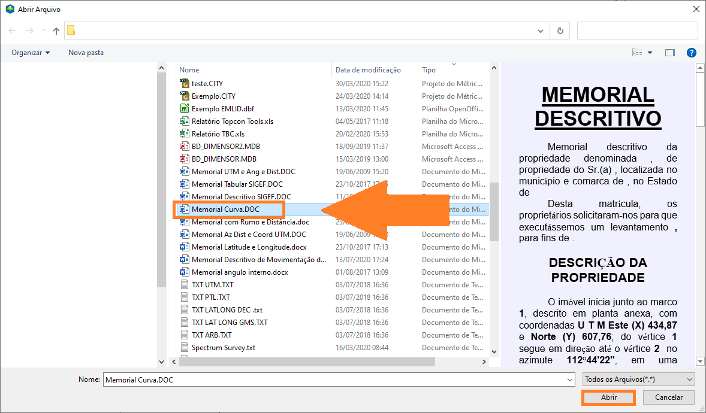Expand the address bar path history dropdown
The width and height of the screenshot is (706, 413).
[x=541, y=31]
